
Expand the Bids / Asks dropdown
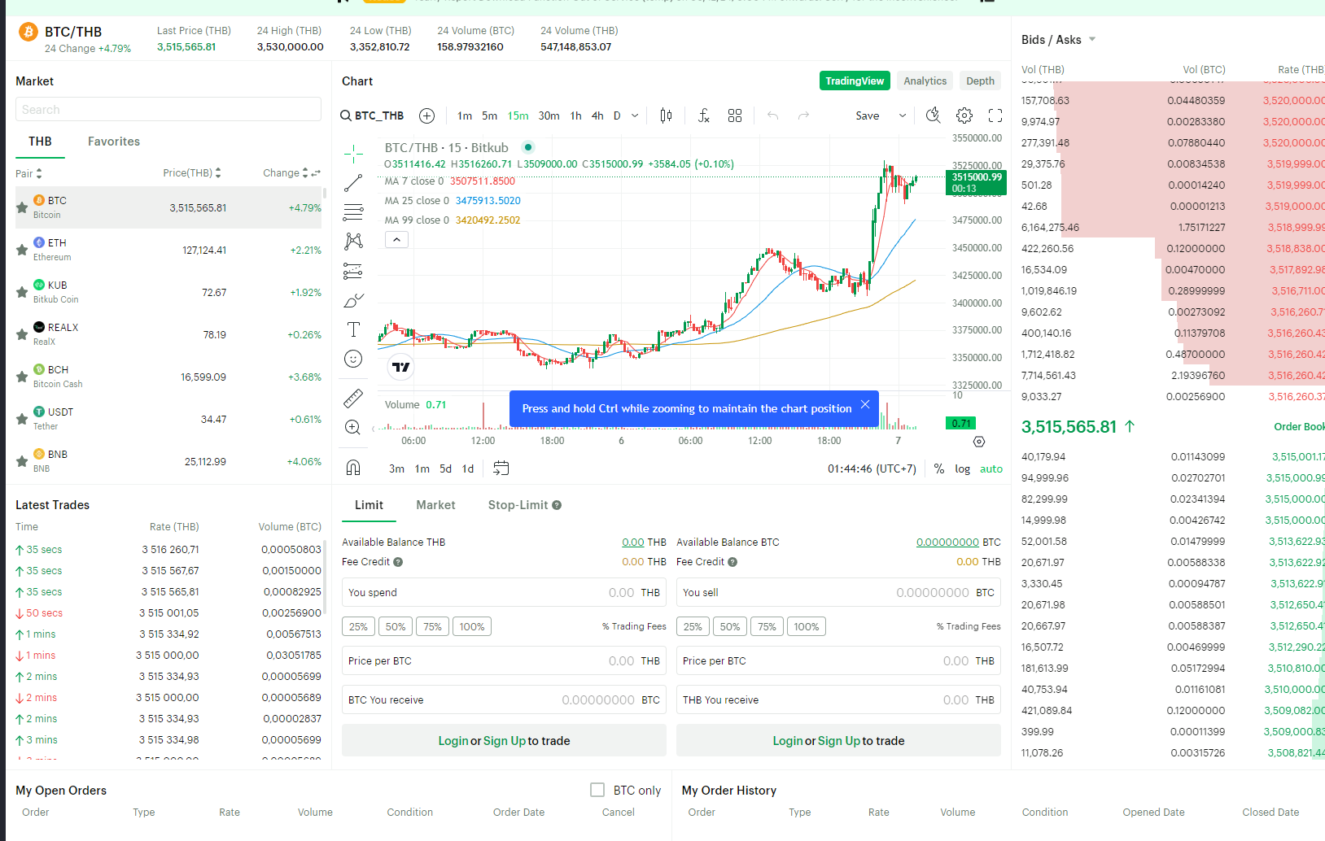tap(1092, 39)
